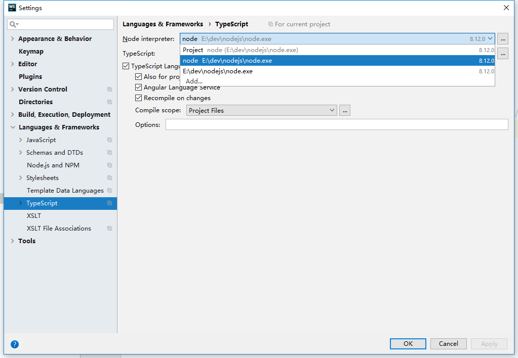Image resolution: width=518 pixels, height=358 pixels.
Task: Expand Schemas and DTDs arrow
Action: [20, 152]
